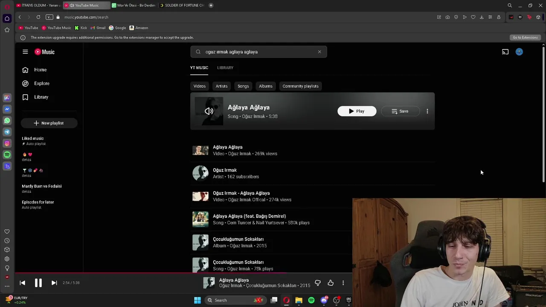Filter results by Albums chip
Image resolution: width=546 pixels, height=307 pixels.
coord(265,86)
